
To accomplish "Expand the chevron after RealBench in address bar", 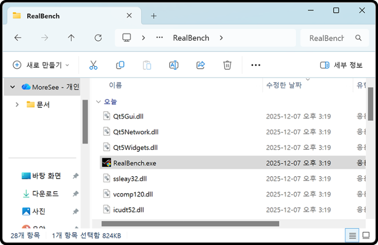I will [x=222, y=38].
